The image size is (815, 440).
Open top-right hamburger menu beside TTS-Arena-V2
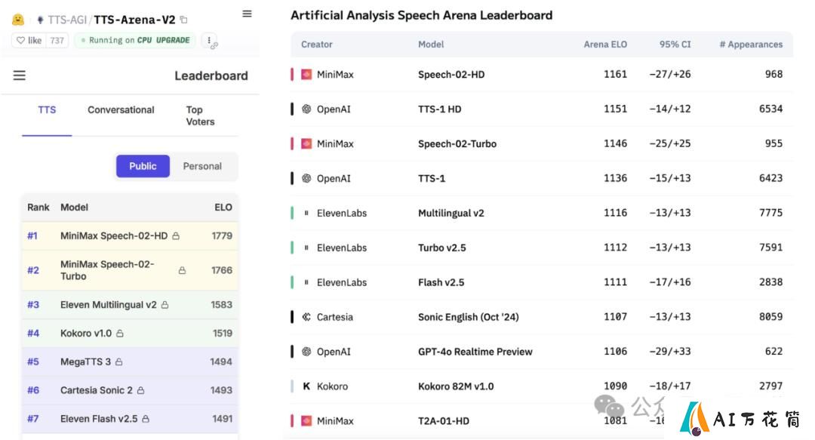click(x=247, y=14)
